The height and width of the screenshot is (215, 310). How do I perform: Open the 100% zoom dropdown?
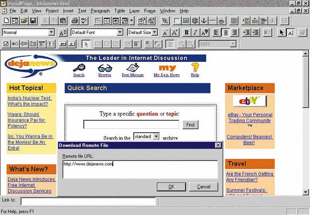(233, 44)
